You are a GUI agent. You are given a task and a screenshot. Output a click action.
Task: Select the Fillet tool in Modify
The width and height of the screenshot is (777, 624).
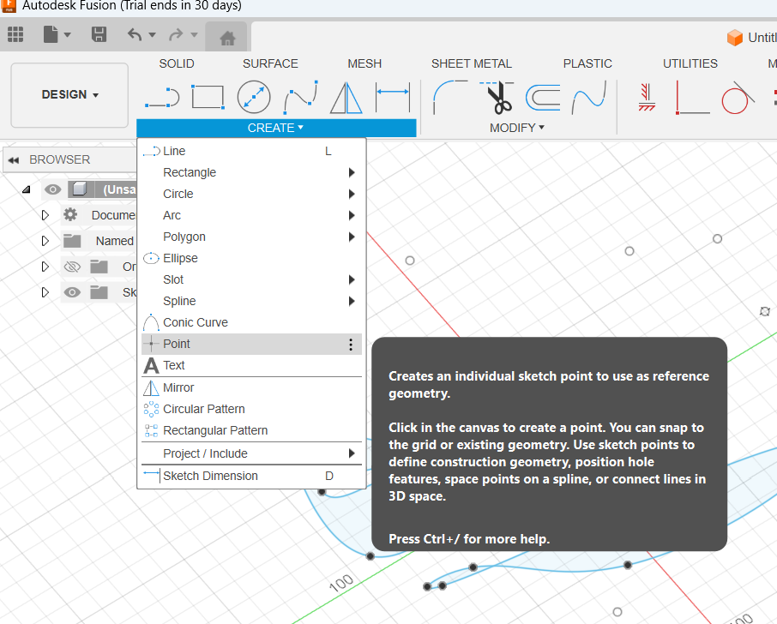coord(450,97)
